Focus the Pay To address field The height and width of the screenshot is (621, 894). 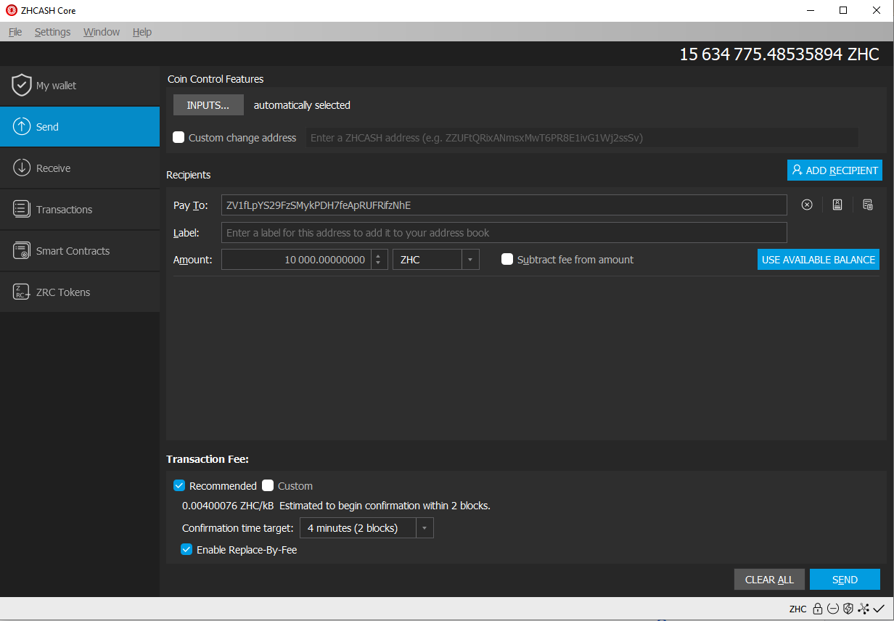504,205
